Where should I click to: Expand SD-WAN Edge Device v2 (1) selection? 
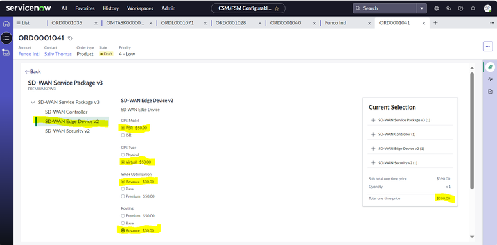point(373,148)
